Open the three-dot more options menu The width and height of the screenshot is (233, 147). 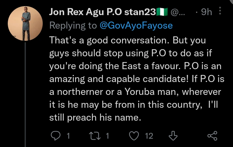[220, 12]
